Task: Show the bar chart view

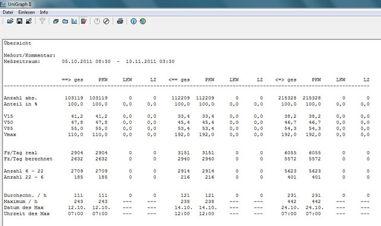Action: click(x=74, y=21)
